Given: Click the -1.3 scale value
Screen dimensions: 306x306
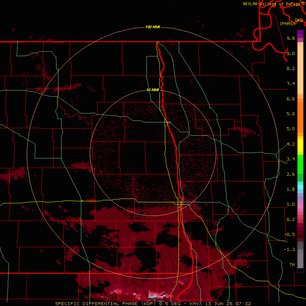Looking at the screenshot, I should coord(289,250).
